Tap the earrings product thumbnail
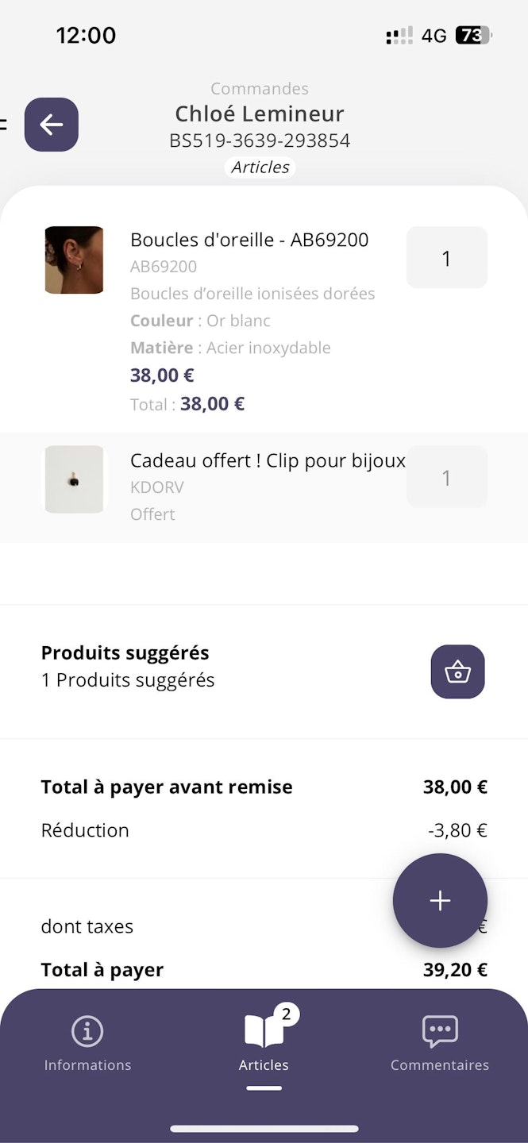Screen dimensions: 528x1143 (74, 260)
